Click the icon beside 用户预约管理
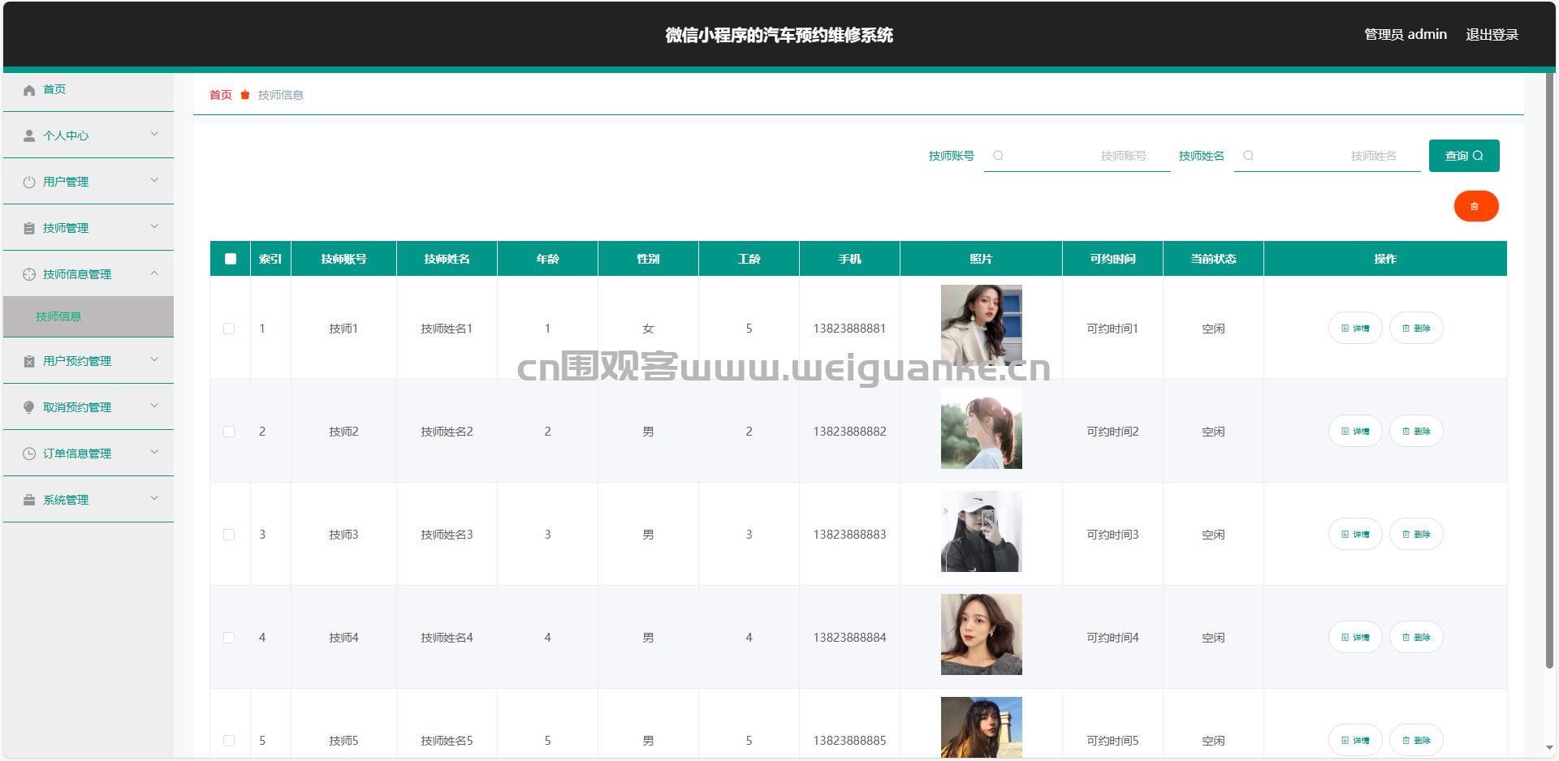Image resolution: width=1559 pixels, height=761 pixels. [x=29, y=361]
